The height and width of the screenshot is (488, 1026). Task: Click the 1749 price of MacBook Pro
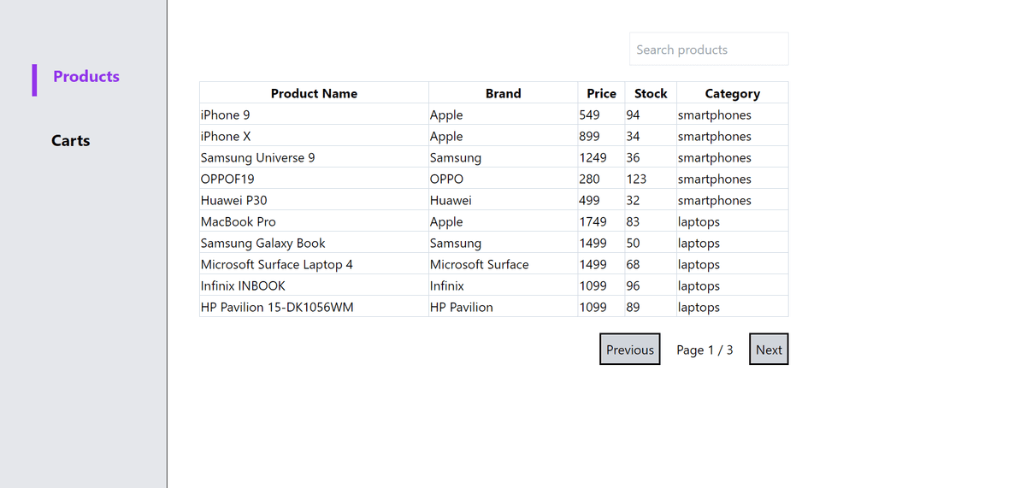[593, 221]
